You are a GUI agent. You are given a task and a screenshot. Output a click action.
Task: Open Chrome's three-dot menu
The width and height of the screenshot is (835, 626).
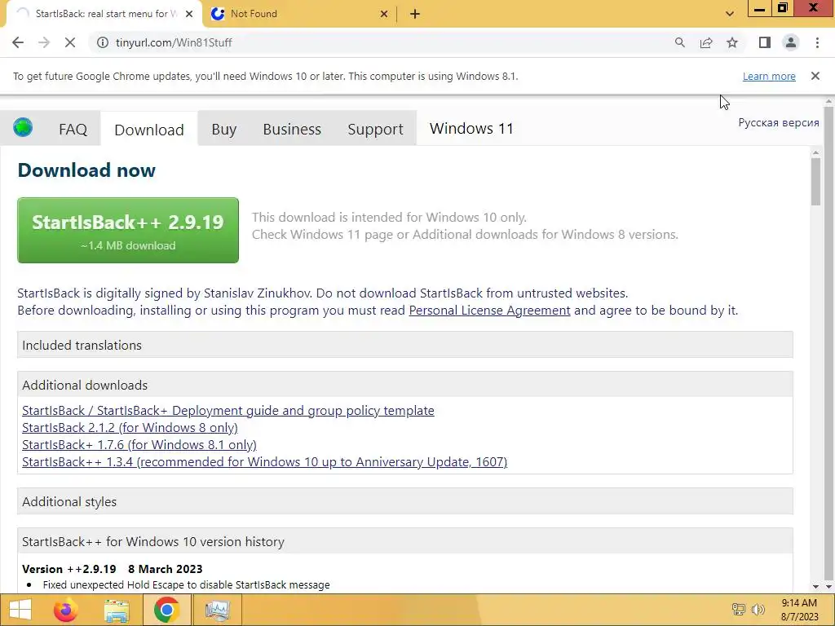[x=817, y=42]
